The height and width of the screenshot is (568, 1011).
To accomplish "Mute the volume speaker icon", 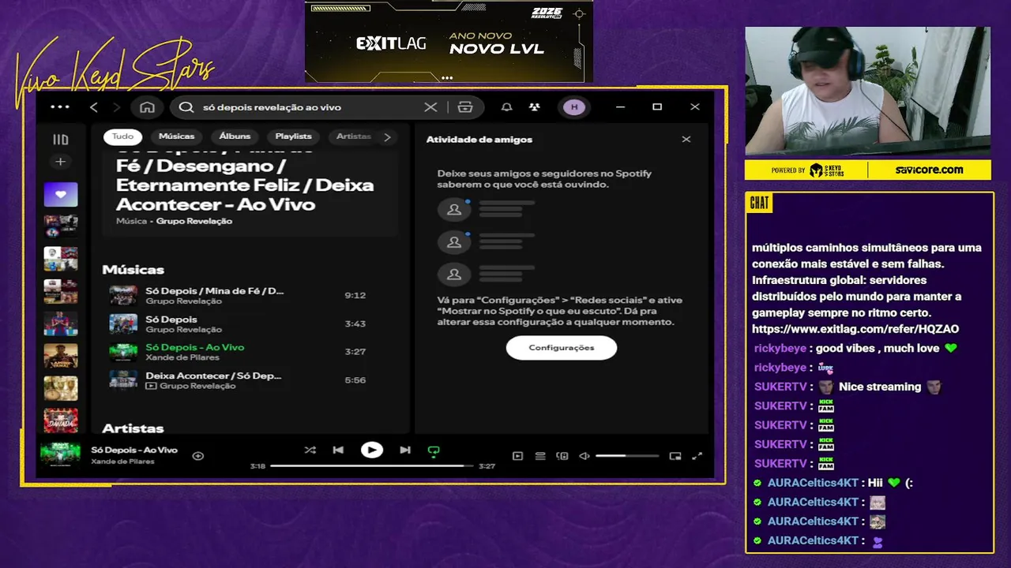I will [584, 456].
